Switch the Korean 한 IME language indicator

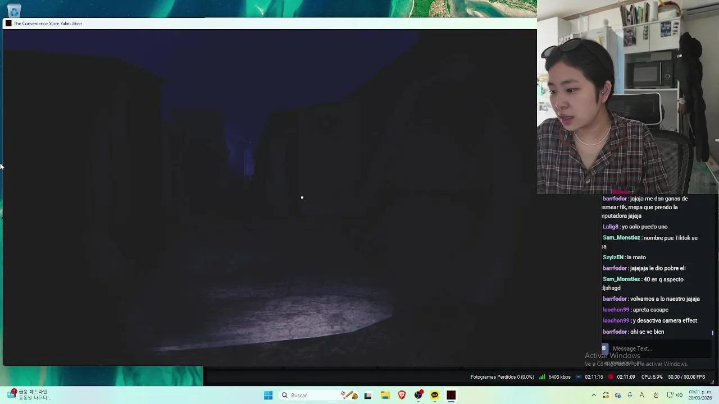[x=656, y=396]
